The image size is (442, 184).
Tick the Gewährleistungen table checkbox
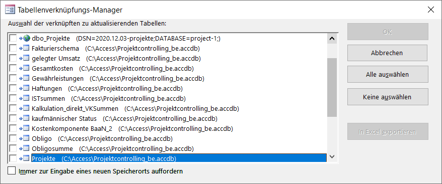click(x=13, y=78)
